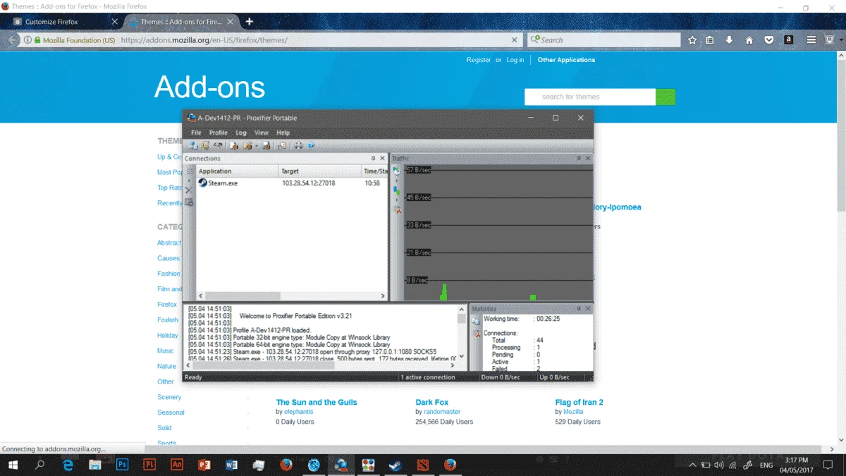Open PowerPoint from the taskbar
The image size is (846, 476).
pos(204,465)
